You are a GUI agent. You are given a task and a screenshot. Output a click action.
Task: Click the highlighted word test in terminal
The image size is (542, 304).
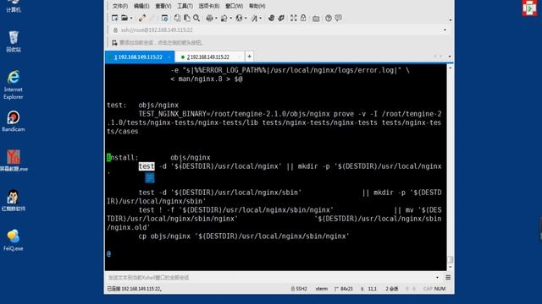pos(147,166)
